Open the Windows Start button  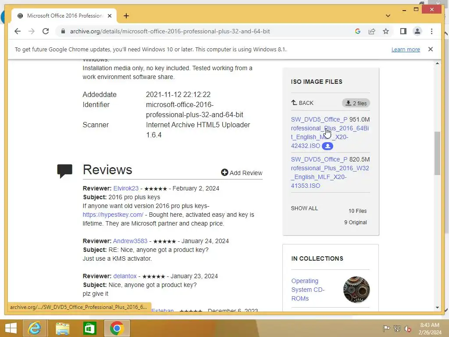click(11, 328)
